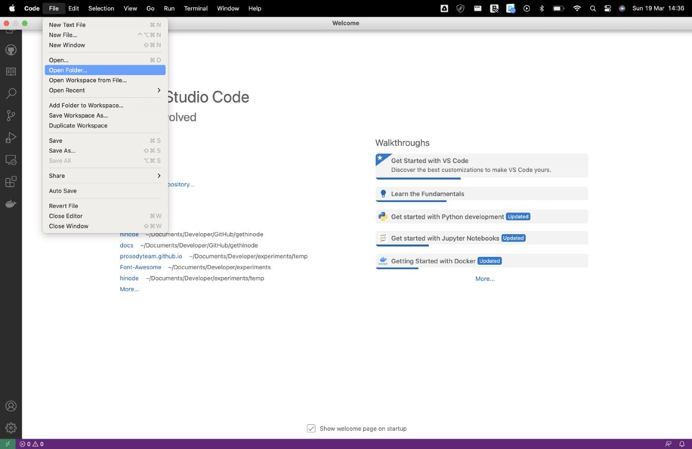Select Duplicate Workspace
Viewport: 692px width, 449px height.
point(105,125)
